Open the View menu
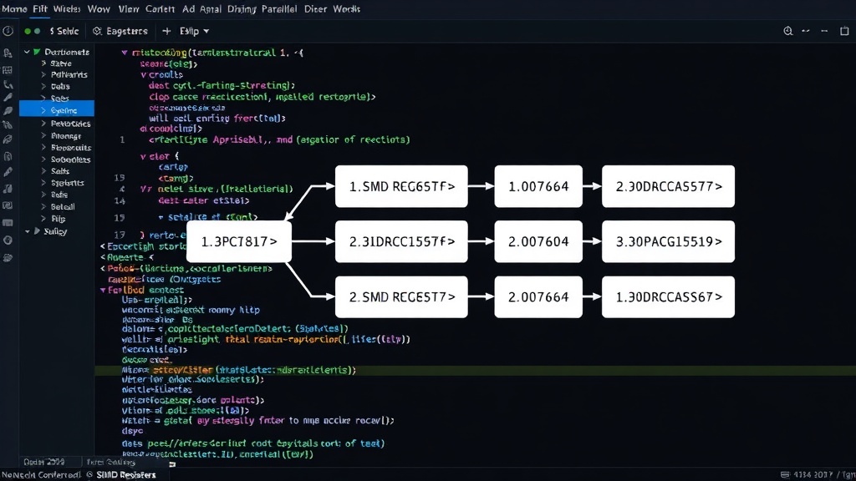856x481 pixels. coord(129,8)
